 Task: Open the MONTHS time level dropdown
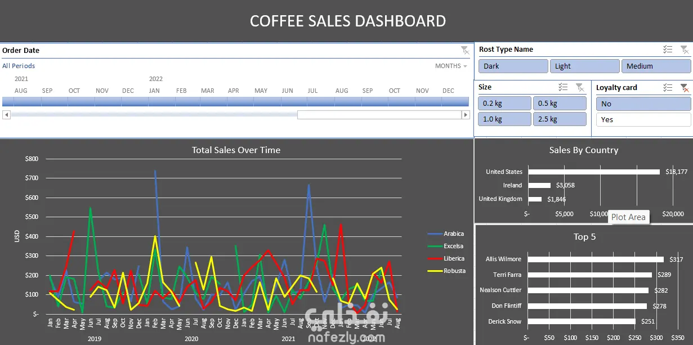click(x=451, y=66)
